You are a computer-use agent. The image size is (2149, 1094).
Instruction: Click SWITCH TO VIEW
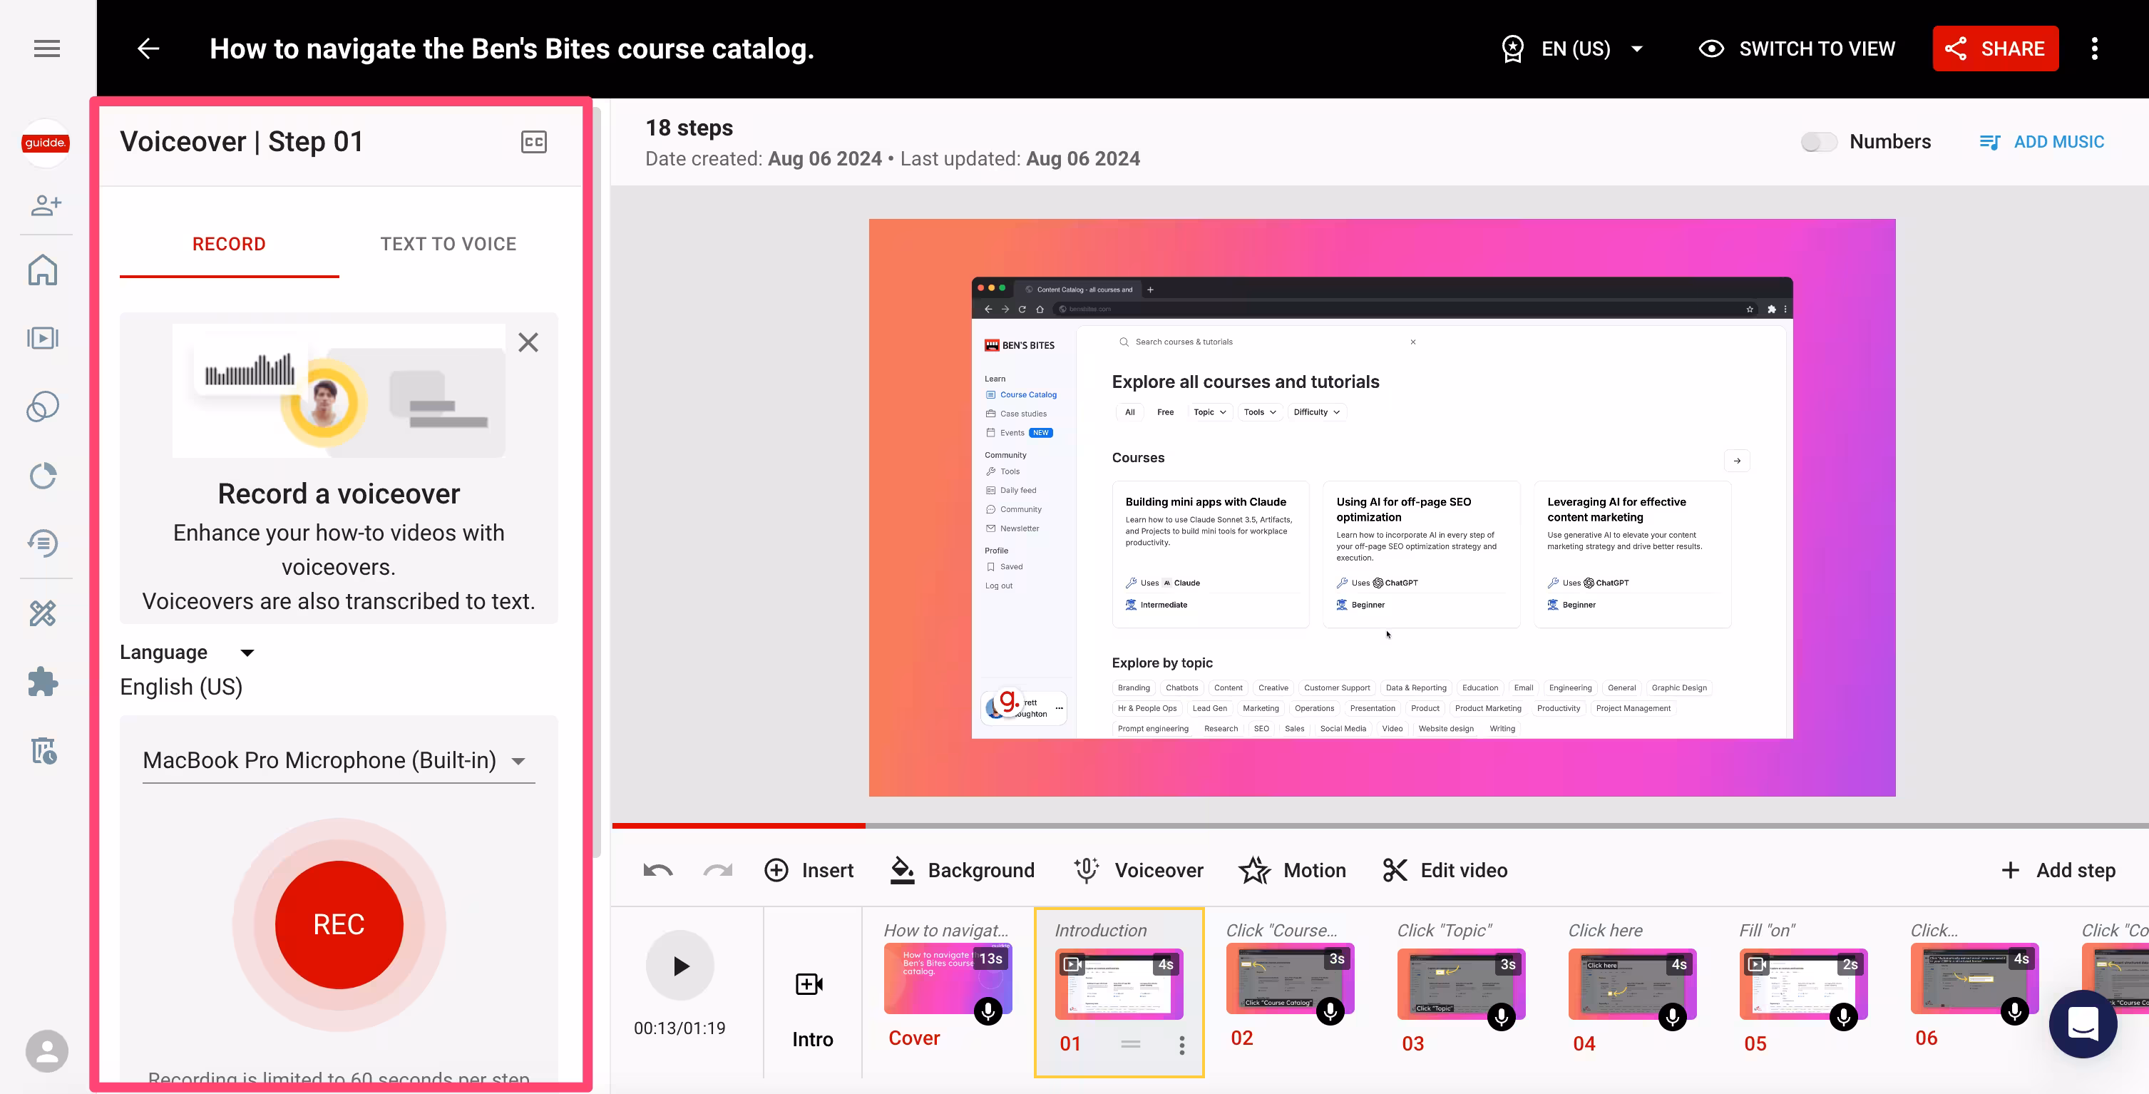1797,48
